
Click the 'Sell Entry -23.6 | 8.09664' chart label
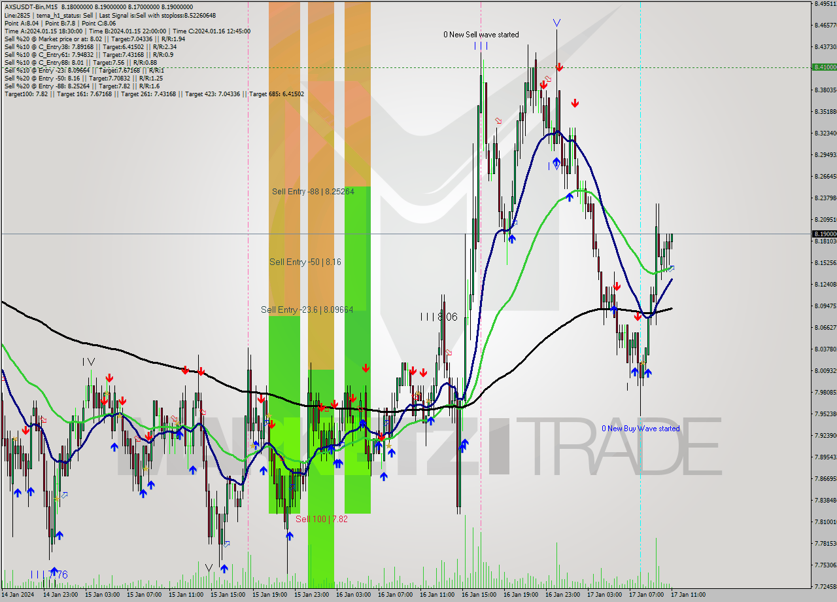coord(307,310)
